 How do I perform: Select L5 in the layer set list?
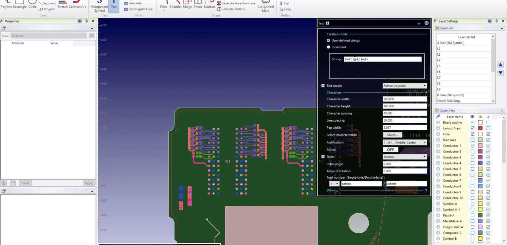[x=463, y=66]
